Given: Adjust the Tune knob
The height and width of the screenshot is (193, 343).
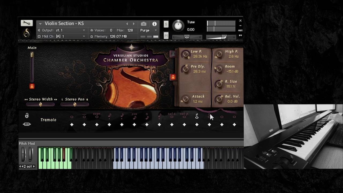Looking at the screenshot, I should pyautogui.click(x=178, y=25).
